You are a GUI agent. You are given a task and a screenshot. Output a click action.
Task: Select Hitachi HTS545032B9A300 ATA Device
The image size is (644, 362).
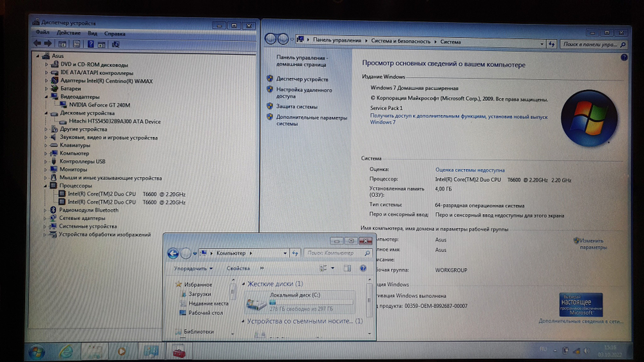[114, 122]
